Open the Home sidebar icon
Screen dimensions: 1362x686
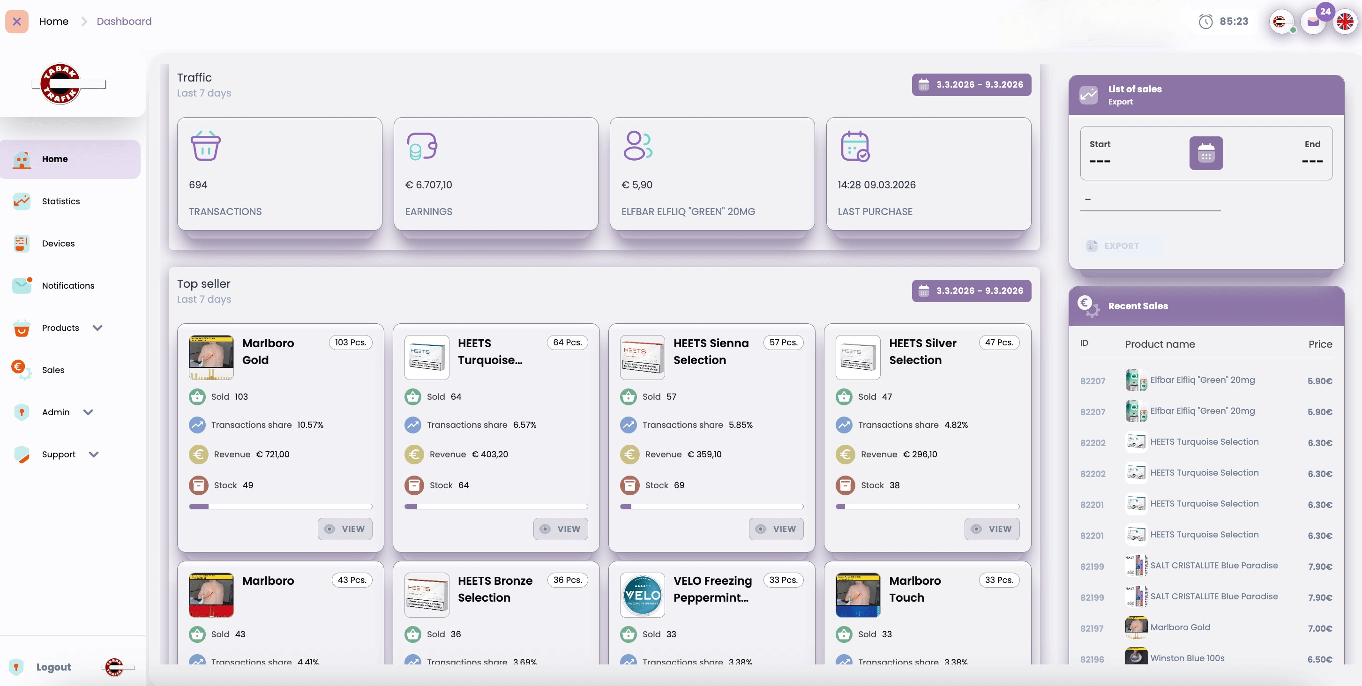pos(21,159)
